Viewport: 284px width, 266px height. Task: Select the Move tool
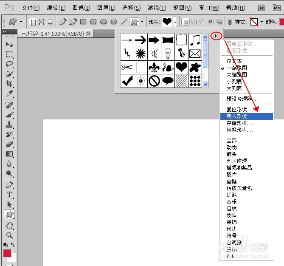[9, 44]
